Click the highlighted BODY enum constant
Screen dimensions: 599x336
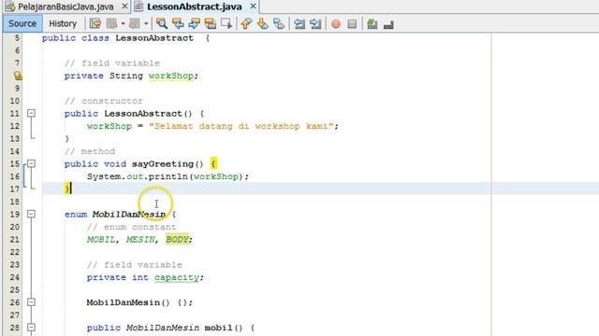point(177,240)
